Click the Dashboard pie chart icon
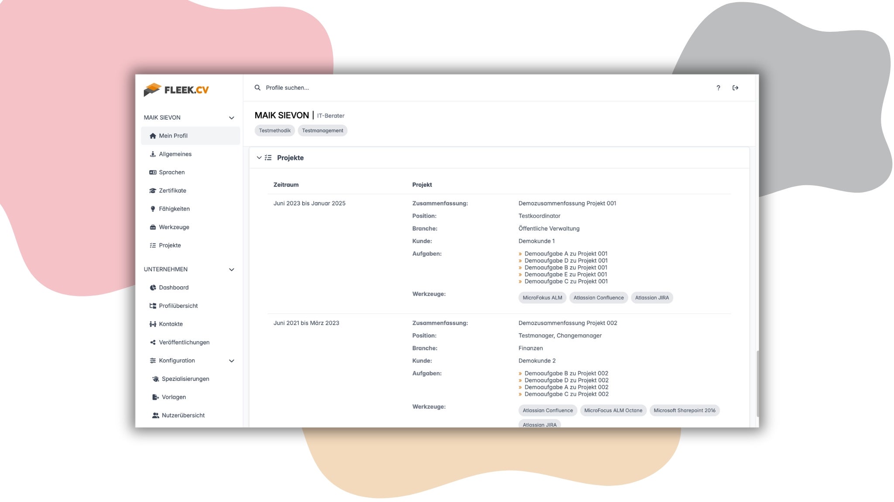 pyautogui.click(x=153, y=288)
